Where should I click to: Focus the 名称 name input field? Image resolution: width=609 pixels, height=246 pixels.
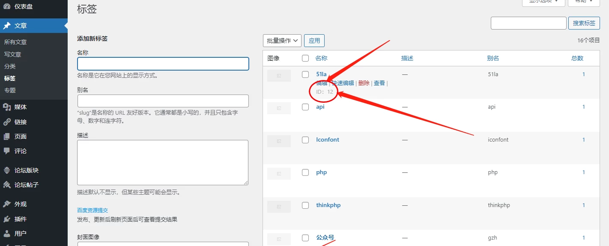(x=163, y=64)
